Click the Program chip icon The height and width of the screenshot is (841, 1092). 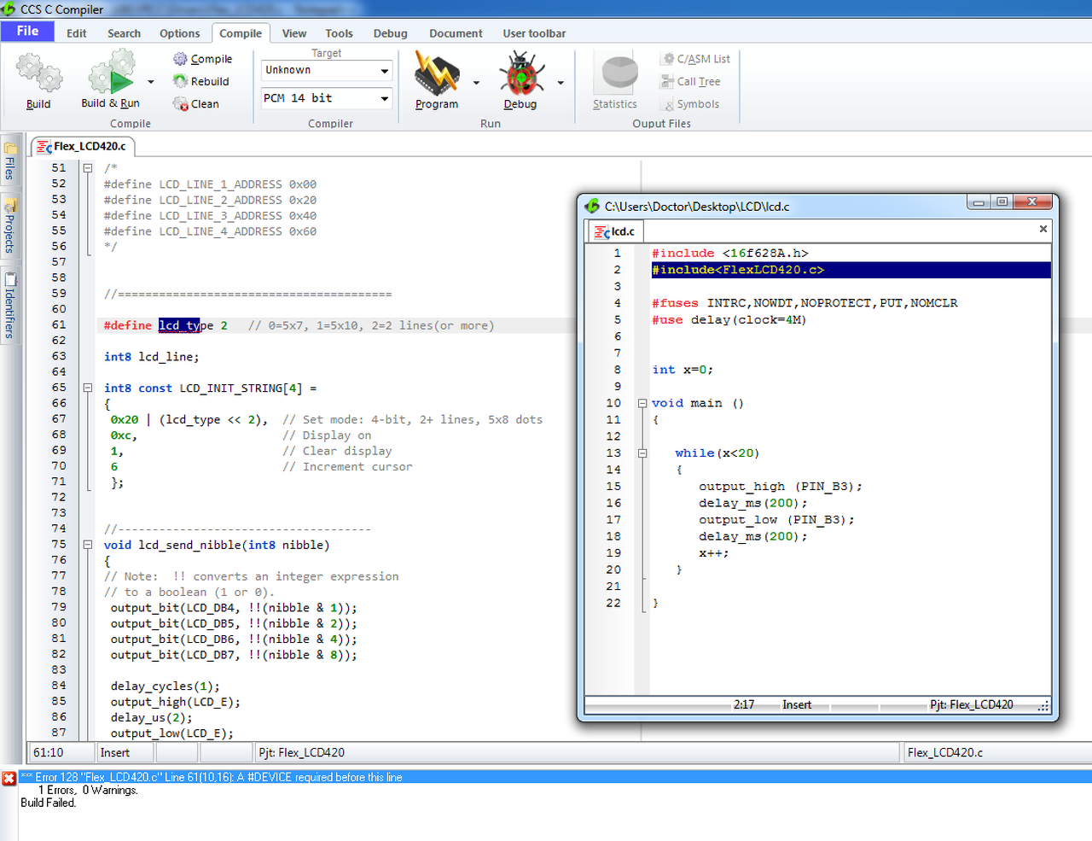click(x=436, y=74)
